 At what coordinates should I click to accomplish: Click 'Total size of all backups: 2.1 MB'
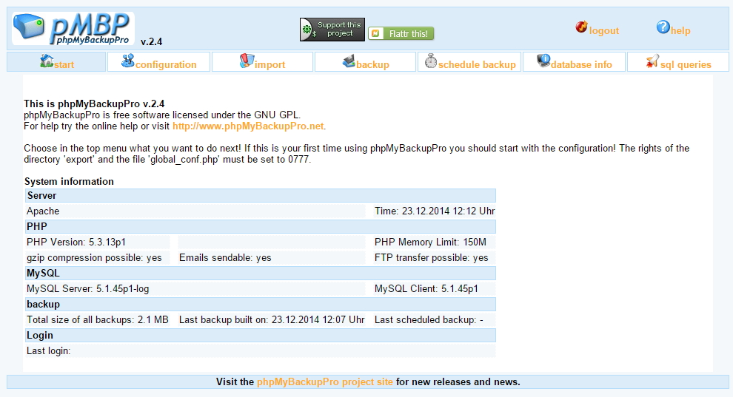[97, 319]
